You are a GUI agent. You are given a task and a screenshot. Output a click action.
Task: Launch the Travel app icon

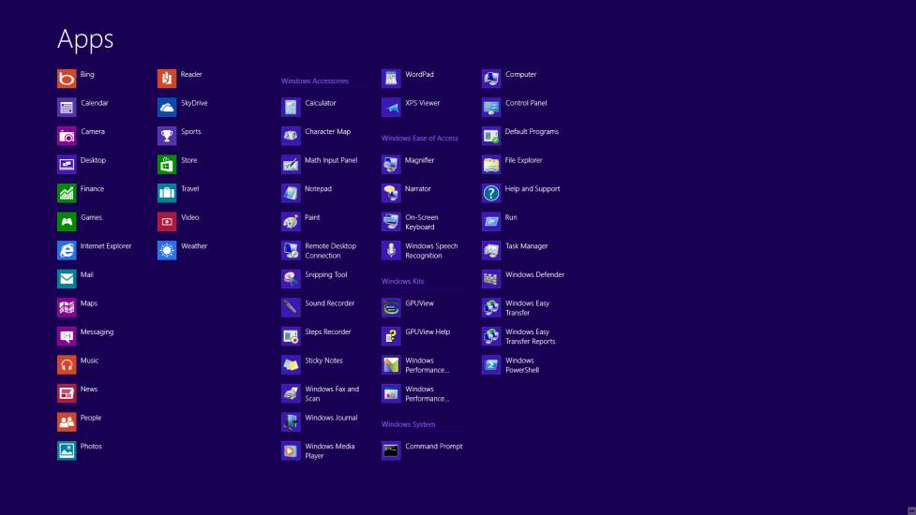(167, 193)
